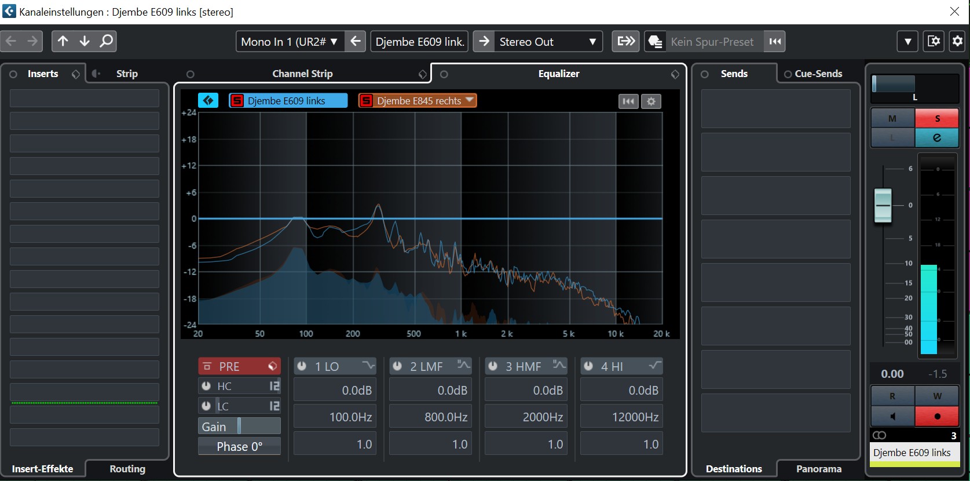Enable the R read automation button
Viewport: 970px width, 481px height.
coord(892,396)
